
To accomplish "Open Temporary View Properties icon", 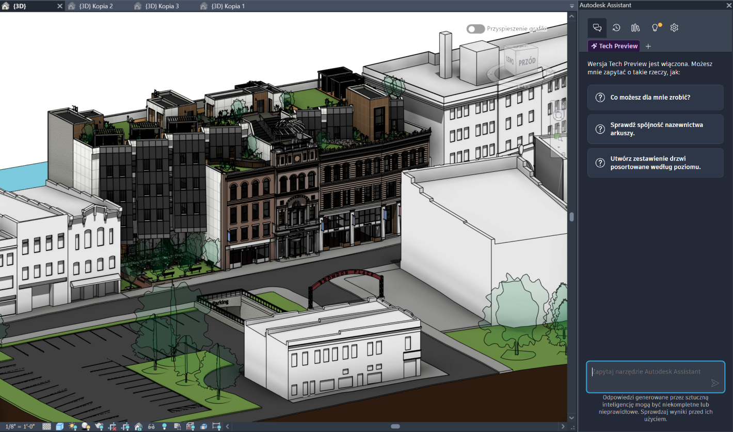I will tap(178, 426).
